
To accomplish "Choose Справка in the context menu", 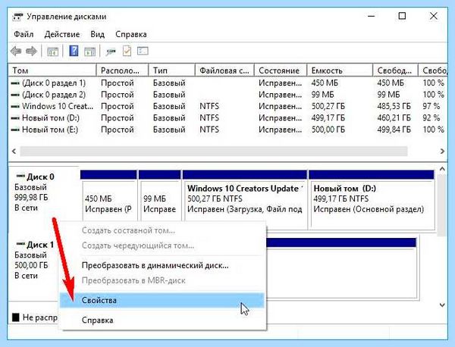I will 162,320.
